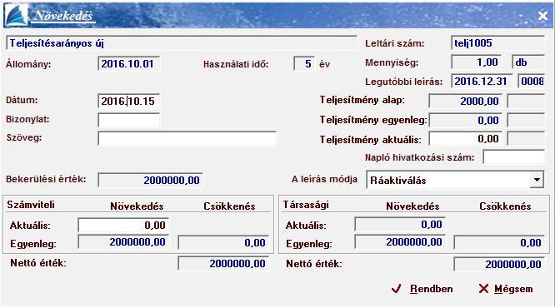
Task: Click the empty box right of Teljesítmény egyenleg
Action: (526, 120)
